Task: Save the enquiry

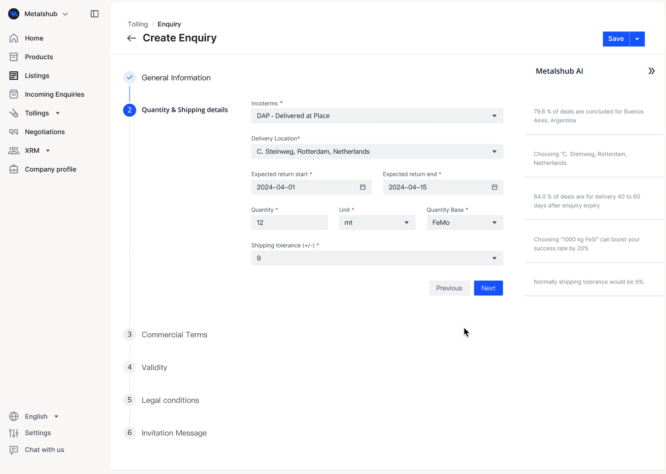Action: tap(615, 39)
